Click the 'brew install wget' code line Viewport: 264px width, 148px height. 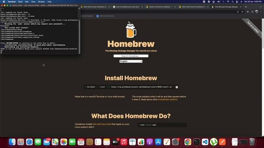(162, 125)
